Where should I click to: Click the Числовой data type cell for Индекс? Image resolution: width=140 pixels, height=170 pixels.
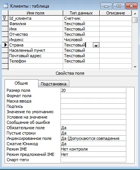[x=81, y=40]
